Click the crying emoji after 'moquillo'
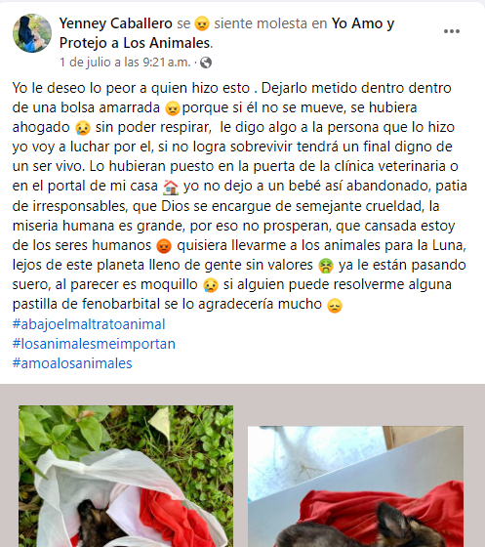Image resolution: width=485 pixels, height=547 pixels. (x=211, y=285)
